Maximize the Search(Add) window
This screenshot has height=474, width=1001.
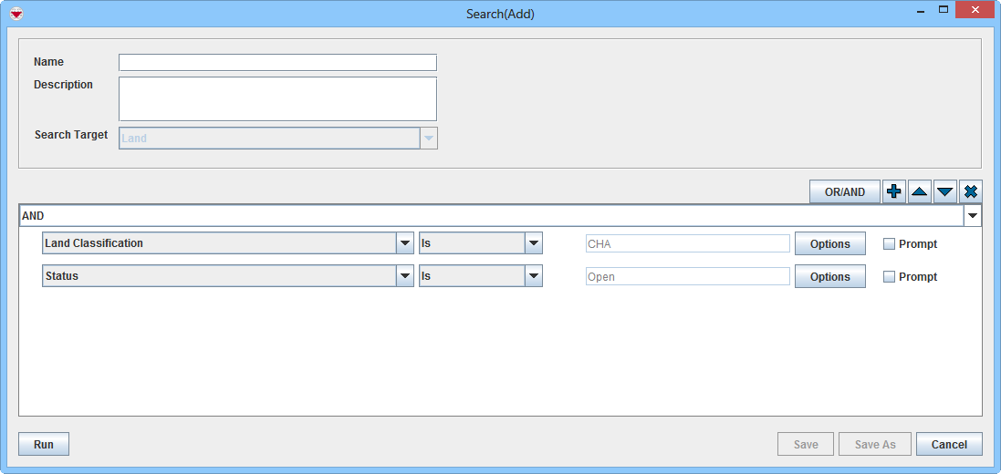pos(944,10)
